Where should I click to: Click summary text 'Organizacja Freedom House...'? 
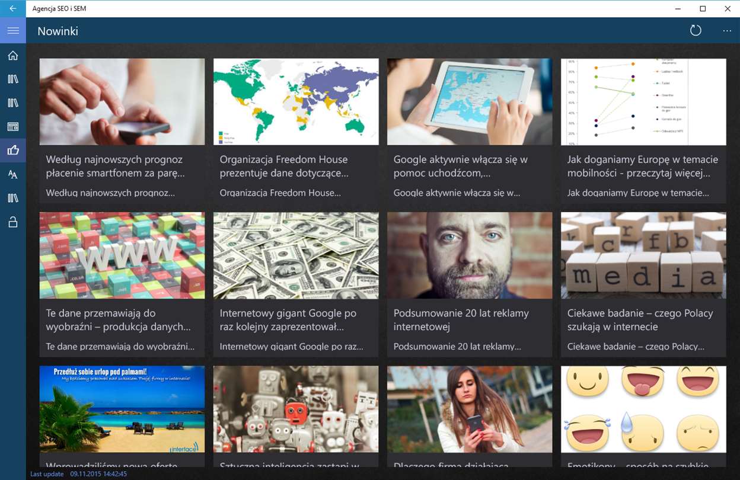[x=280, y=193]
